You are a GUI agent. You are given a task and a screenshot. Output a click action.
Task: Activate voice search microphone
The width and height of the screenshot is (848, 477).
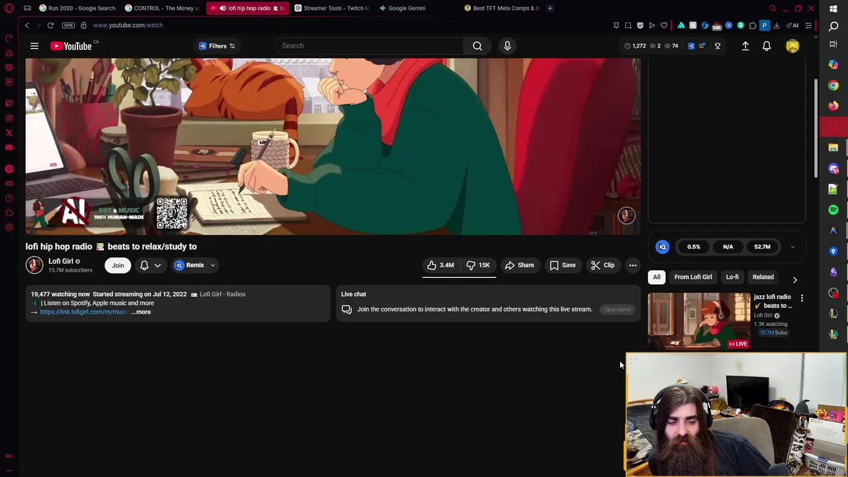click(x=507, y=46)
